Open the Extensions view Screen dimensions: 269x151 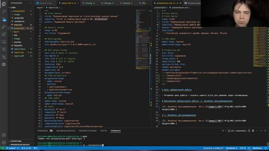4,34
